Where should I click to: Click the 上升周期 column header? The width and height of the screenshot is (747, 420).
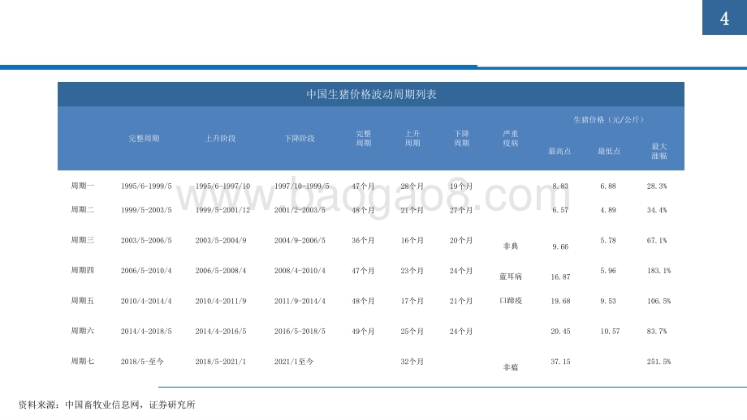(x=412, y=139)
